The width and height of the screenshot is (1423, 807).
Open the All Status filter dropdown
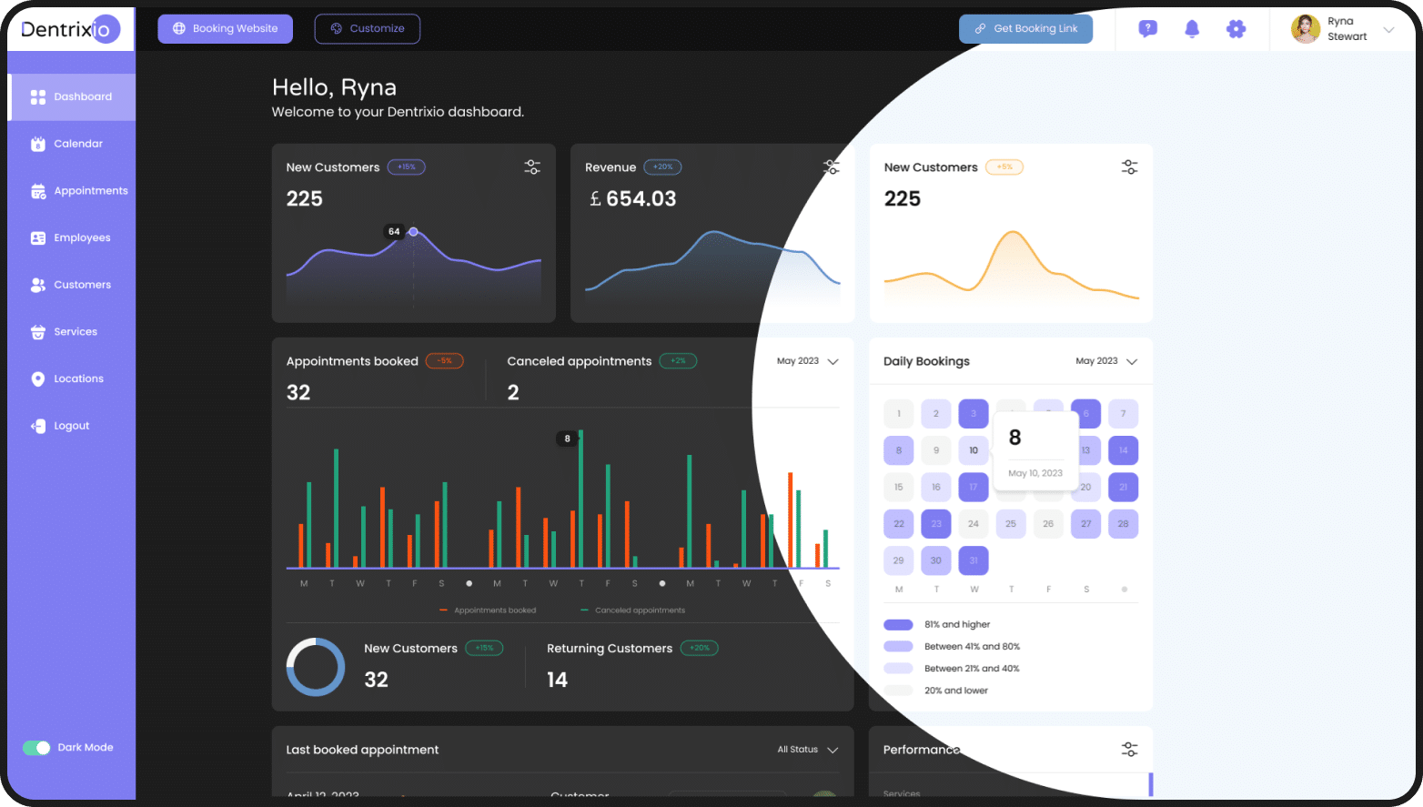point(807,750)
